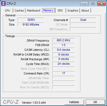Click the Channels # label
Image resolution: width=107 pixels, height=106 pixels.
click(61, 20)
